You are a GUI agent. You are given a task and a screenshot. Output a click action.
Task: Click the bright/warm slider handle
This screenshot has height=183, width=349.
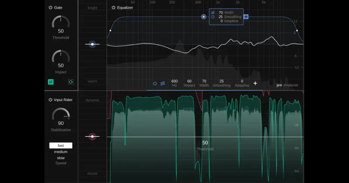92,44
